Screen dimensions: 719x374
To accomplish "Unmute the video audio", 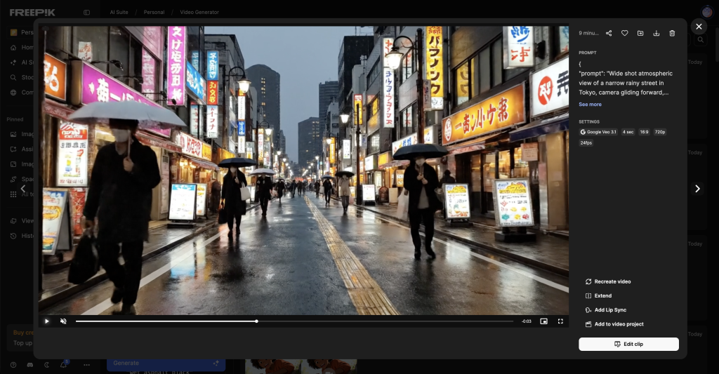I will pos(63,321).
